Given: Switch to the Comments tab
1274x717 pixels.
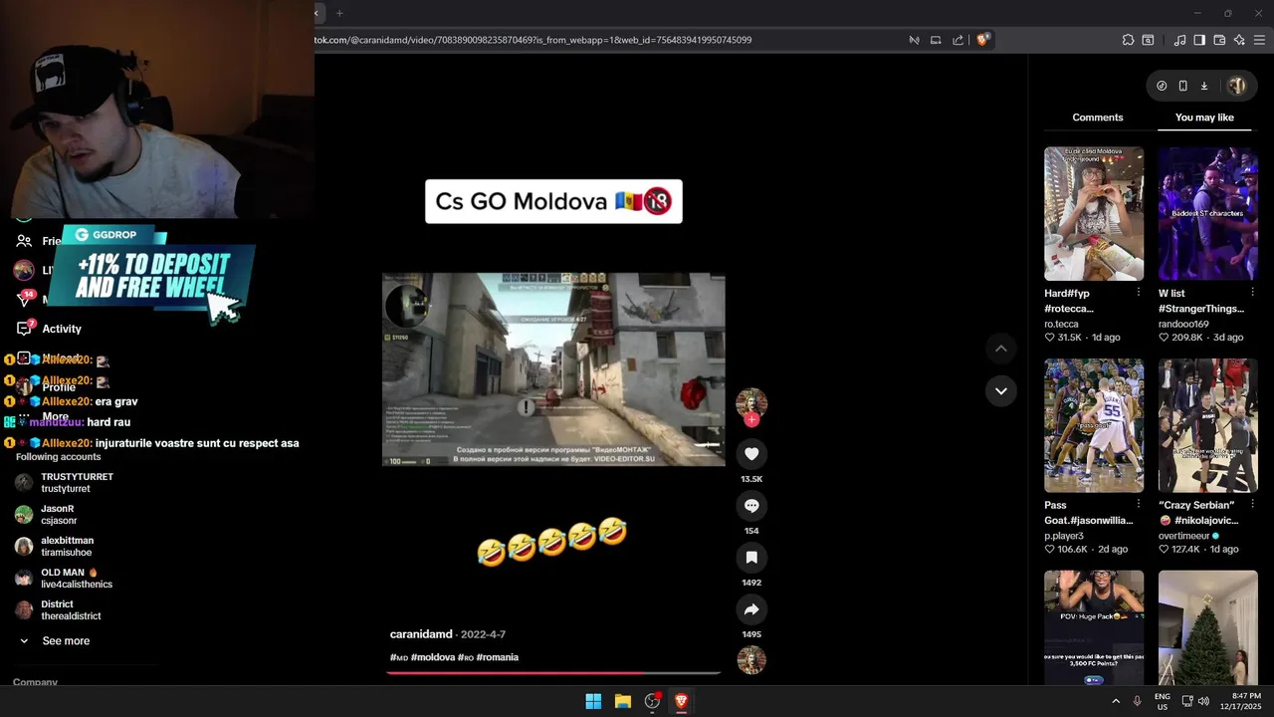Looking at the screenshot, I should 1098,118.
